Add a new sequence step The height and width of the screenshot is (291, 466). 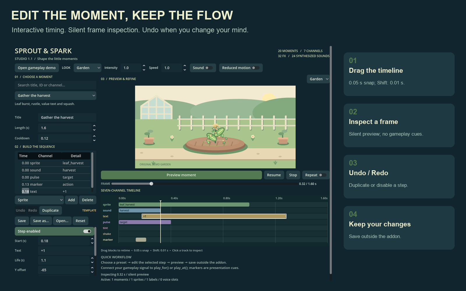click(71, 200)
